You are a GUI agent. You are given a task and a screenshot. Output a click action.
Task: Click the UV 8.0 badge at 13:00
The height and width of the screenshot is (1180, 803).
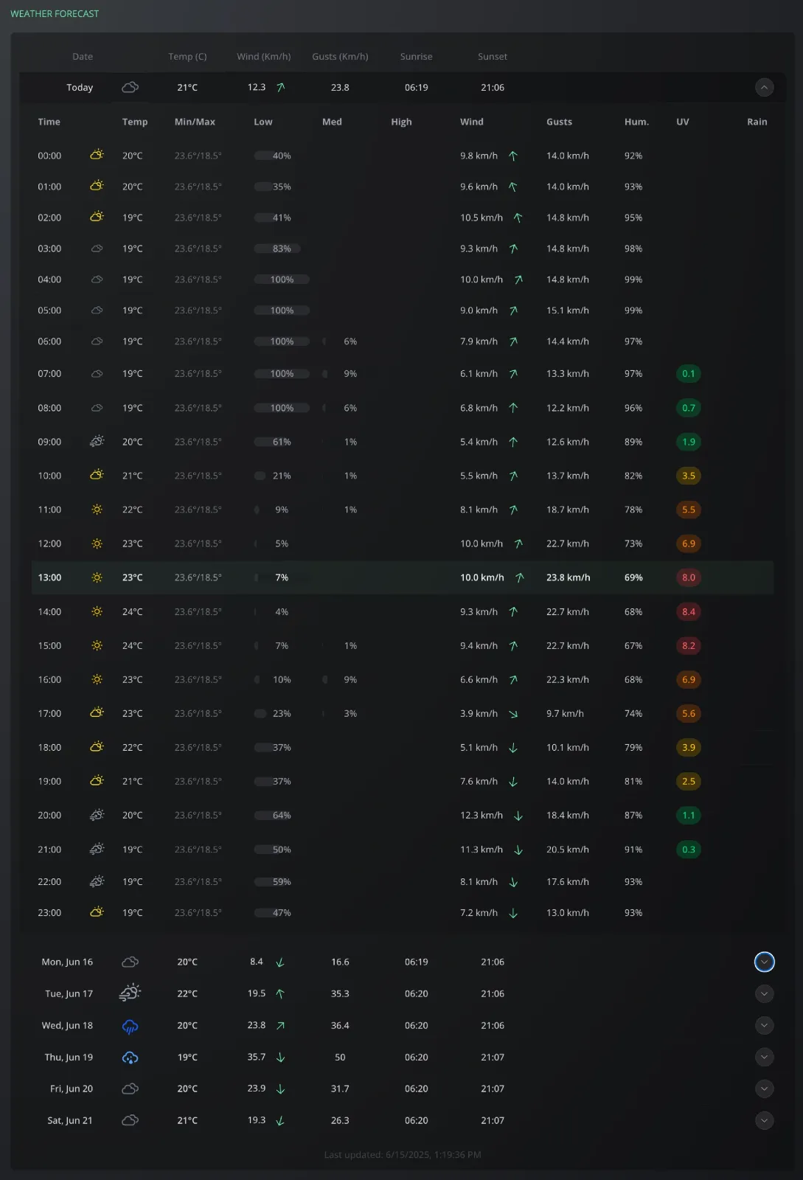click(689, 577)
